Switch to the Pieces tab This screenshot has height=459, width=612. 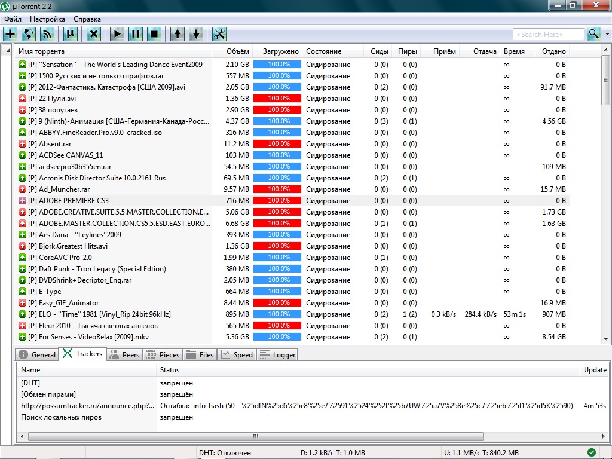click(163, 354)
